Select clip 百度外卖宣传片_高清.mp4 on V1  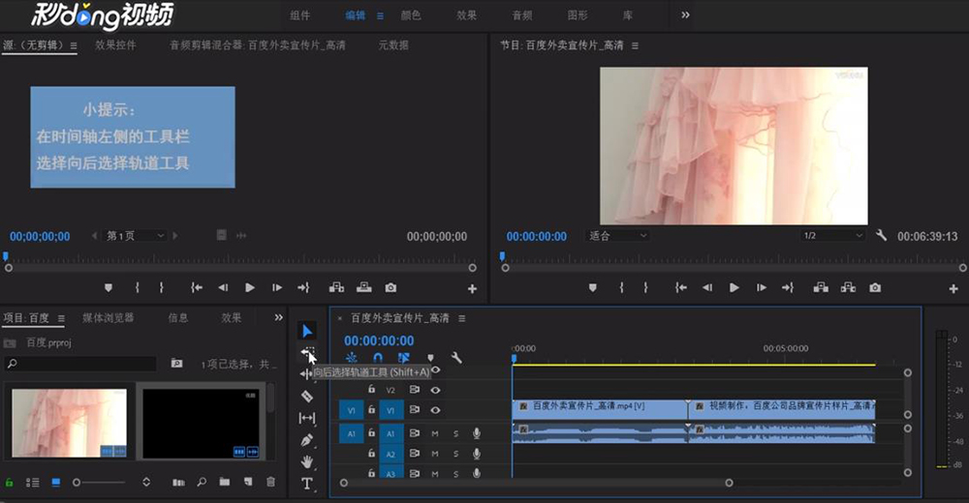(600, 409)
